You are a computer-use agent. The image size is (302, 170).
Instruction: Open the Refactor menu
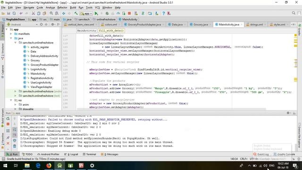pos(62,8)
